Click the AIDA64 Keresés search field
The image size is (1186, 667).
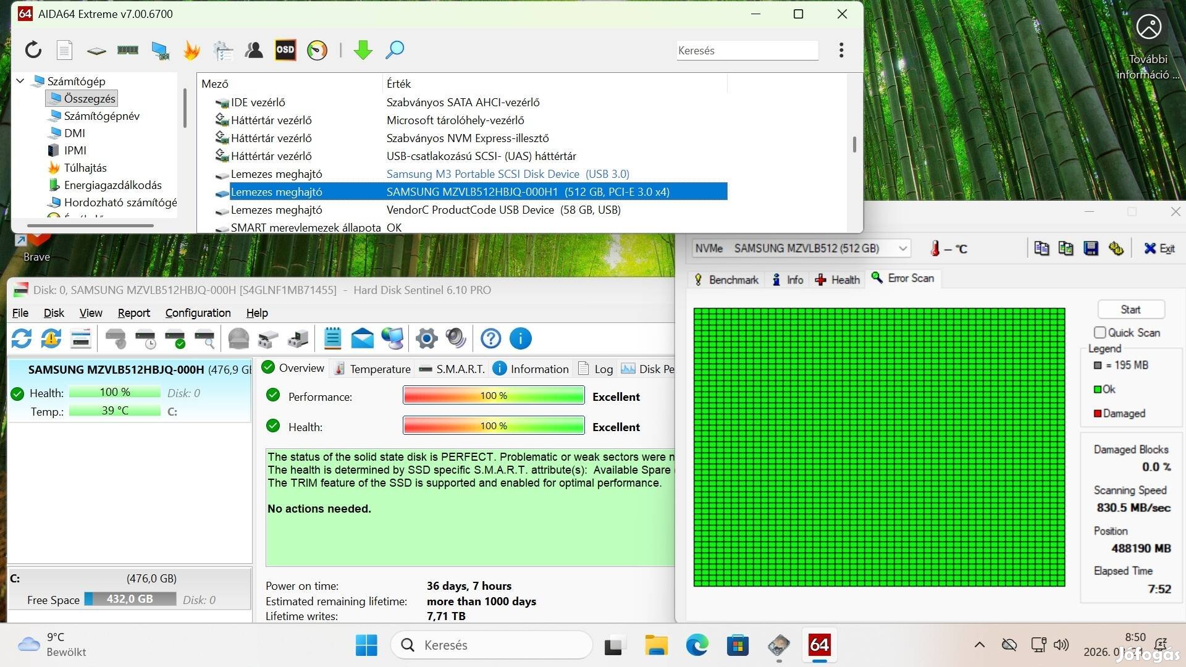tap(746, 51)
